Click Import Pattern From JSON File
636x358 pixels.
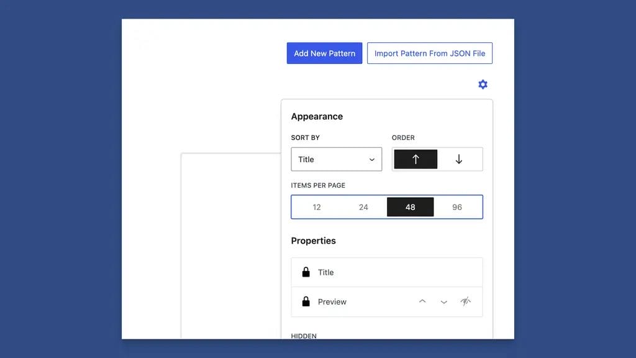pyautogui.click(x=430, y=53)
